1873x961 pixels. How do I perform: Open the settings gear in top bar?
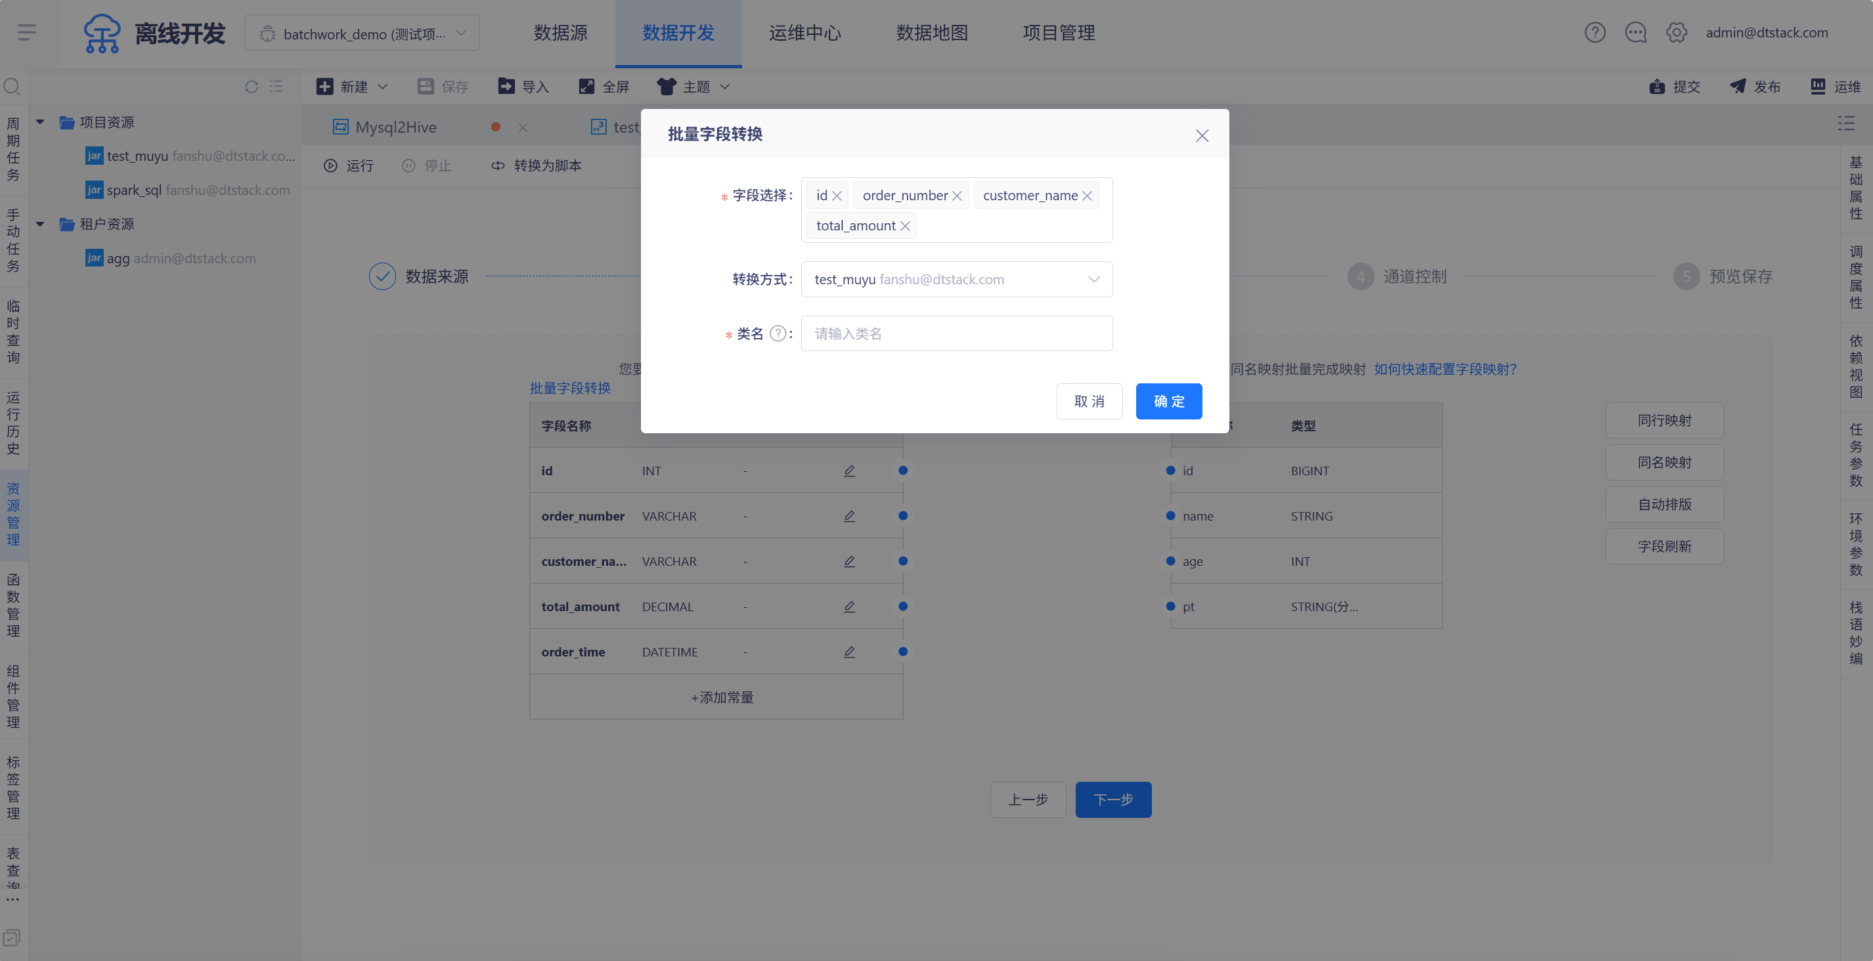point(1676,33)
